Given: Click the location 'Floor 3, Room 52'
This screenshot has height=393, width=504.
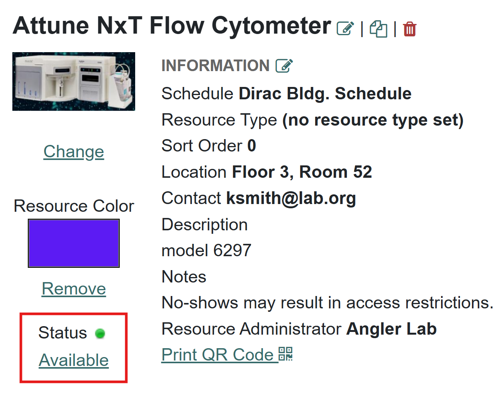Looking at the screenshot, I should [302, 172].
